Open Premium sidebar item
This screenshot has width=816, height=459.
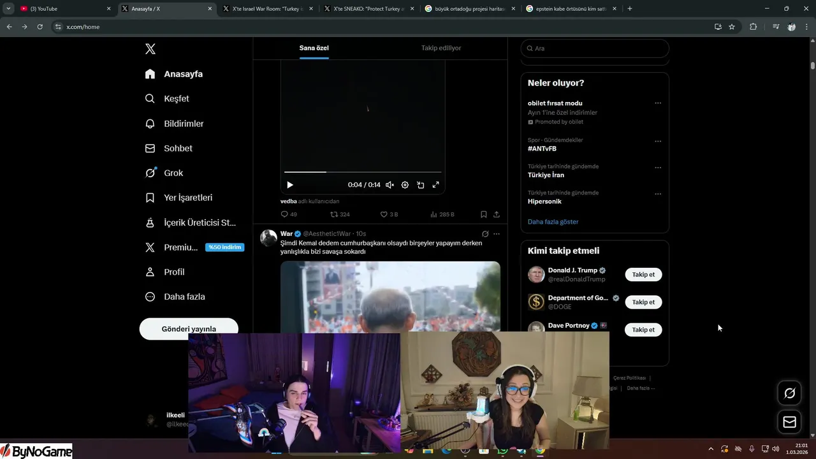194,247
